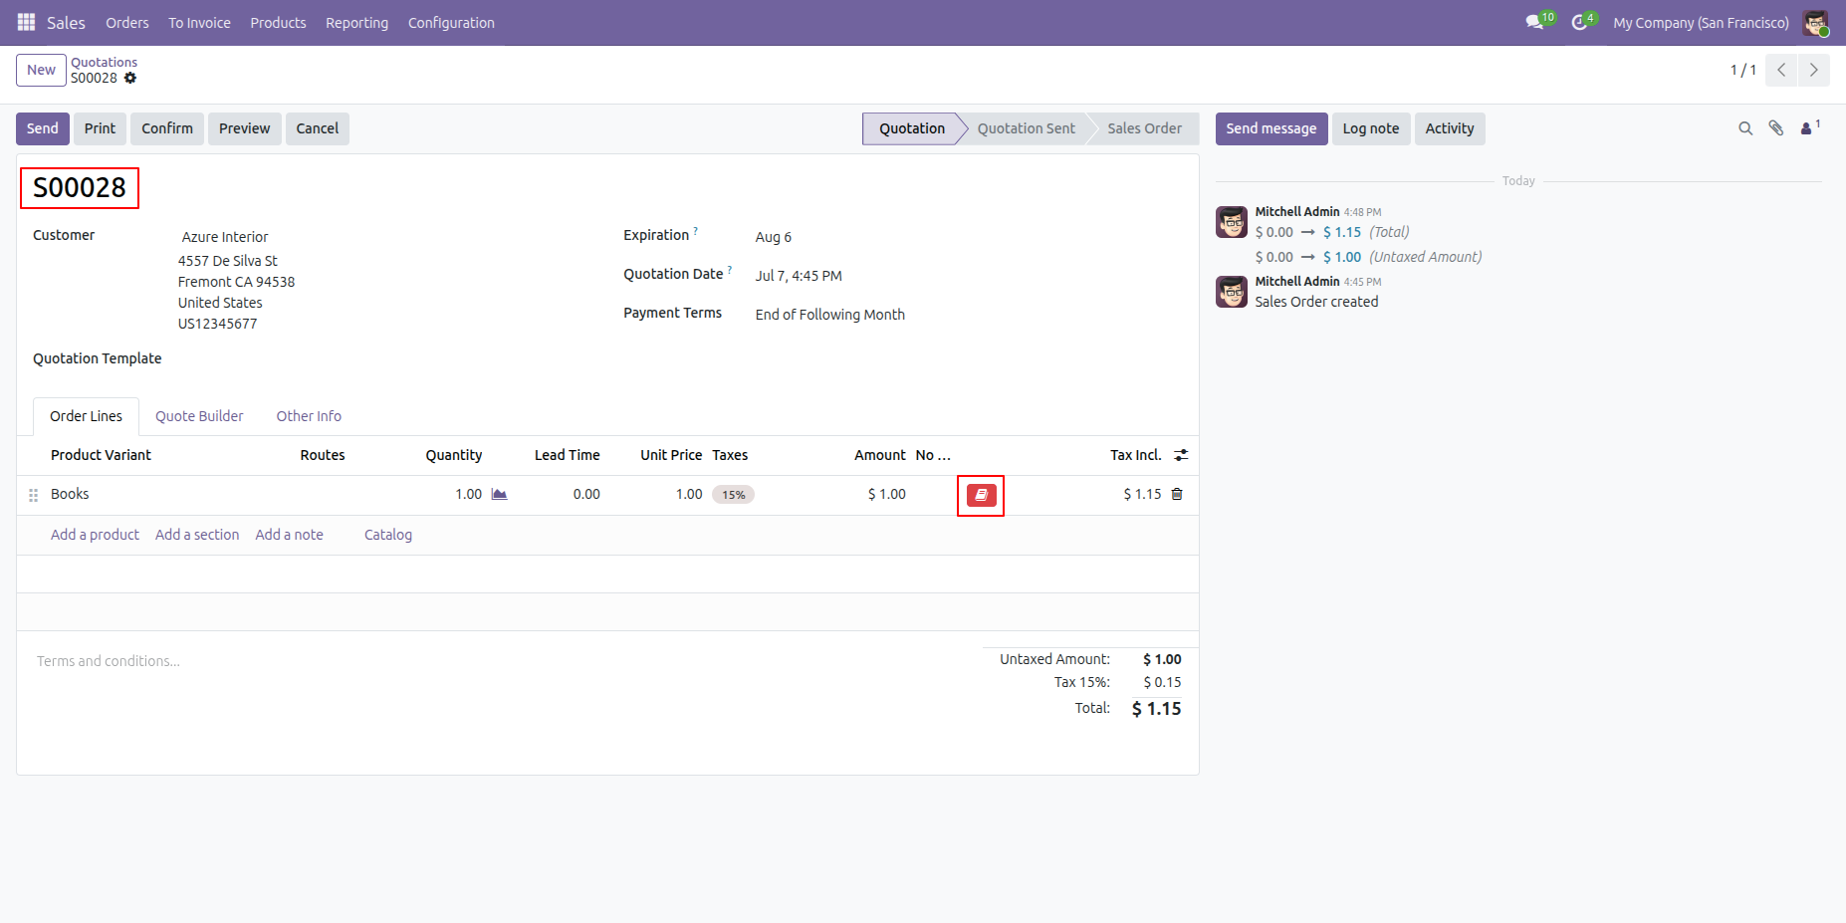Click the Lead Time 0.00 cell

tap(586, 494)
